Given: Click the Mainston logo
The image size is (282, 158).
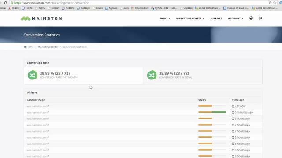Looking at the screenshot, I should (41, 18).
